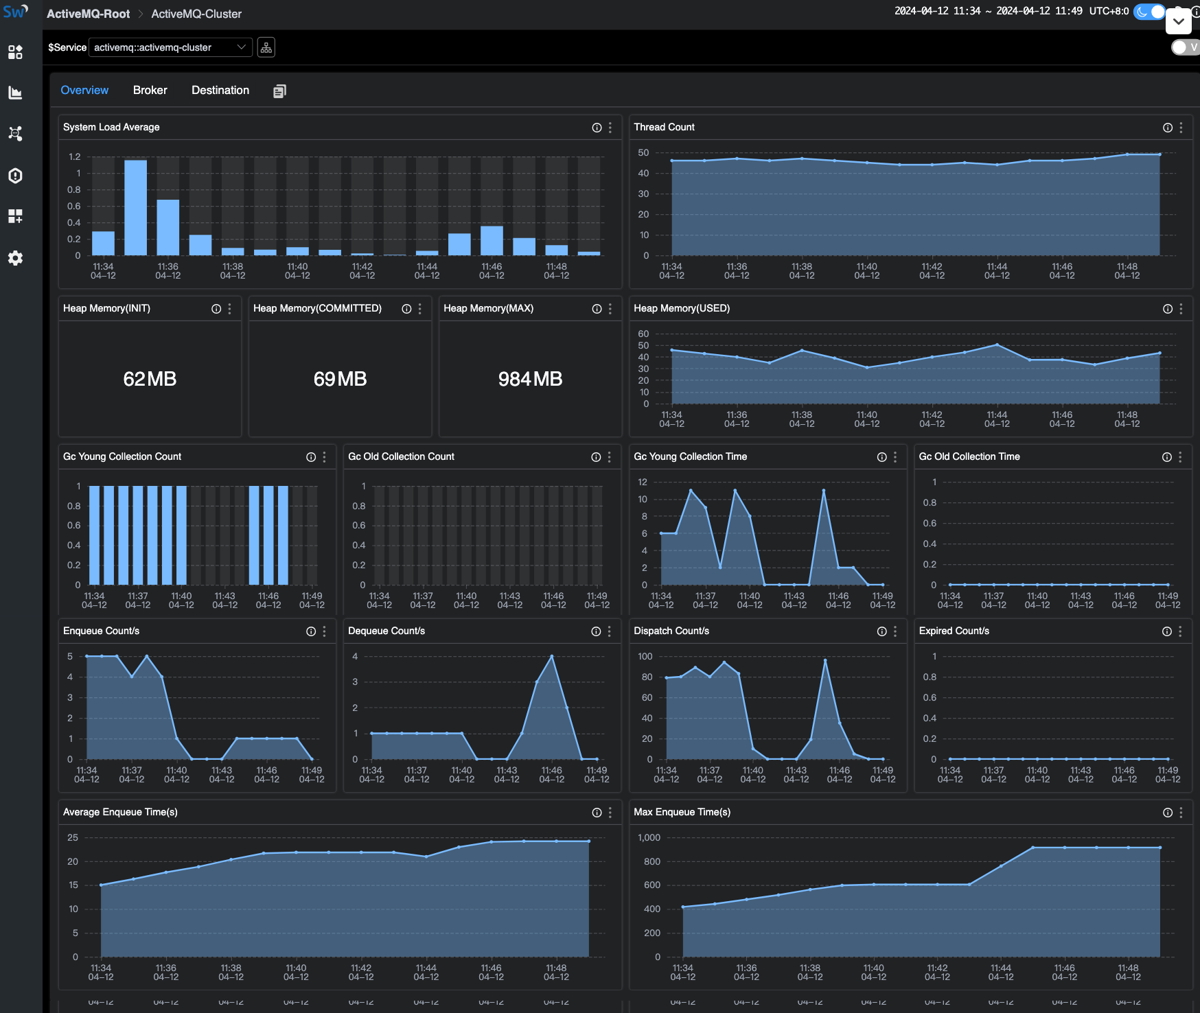Click the info icon on Heap Memory(MAX) widget
Screen dimensions: 1200x1013
click(595, 309)
